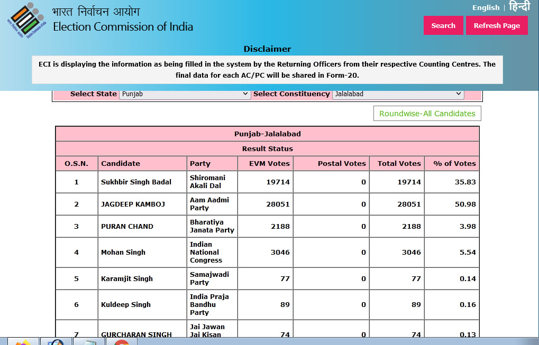
Task: Click total votes 28051 in Jagdeep Kamboj row
Action: (x=409, y=204)
